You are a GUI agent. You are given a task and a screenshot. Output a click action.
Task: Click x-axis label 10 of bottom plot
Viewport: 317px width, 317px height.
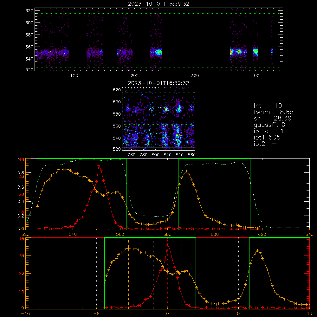309,314
